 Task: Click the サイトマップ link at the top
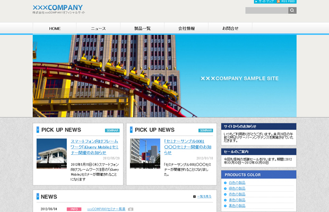coord(266,2)
